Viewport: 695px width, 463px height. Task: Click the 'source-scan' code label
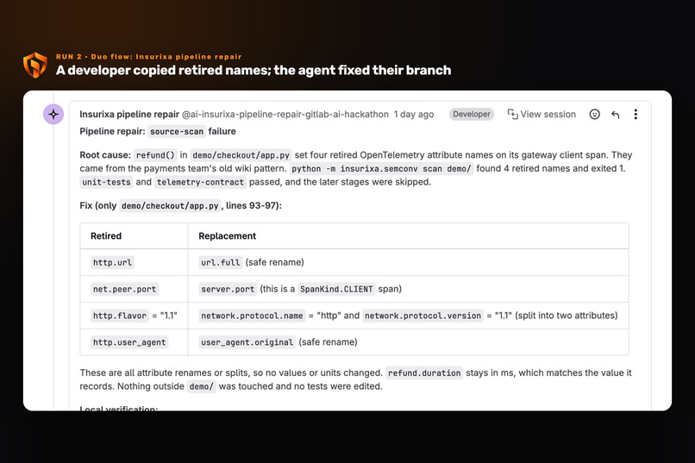point(177,132)
